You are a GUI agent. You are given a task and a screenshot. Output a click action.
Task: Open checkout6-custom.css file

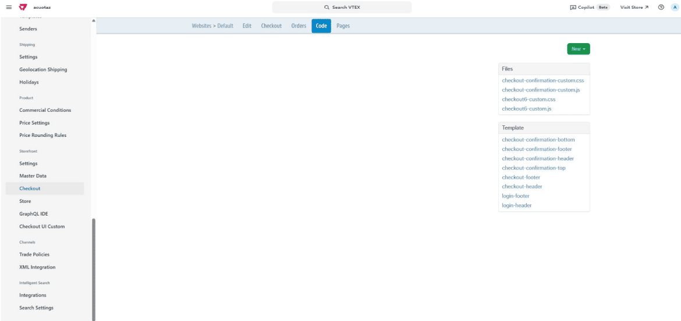[x=529, y=100]
